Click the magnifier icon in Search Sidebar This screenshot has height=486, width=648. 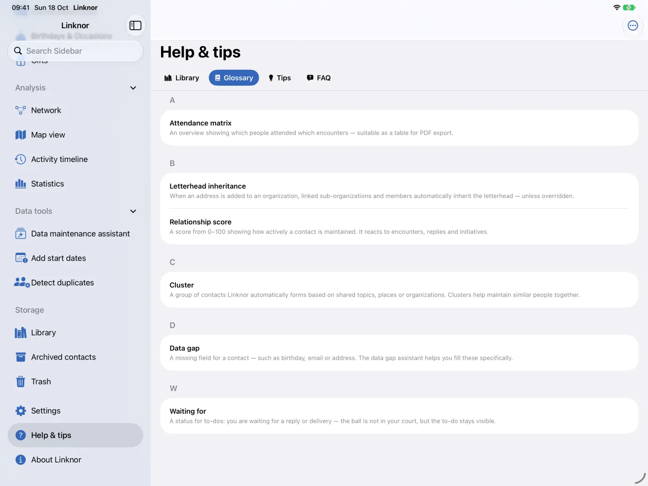(x=18, y=51)
